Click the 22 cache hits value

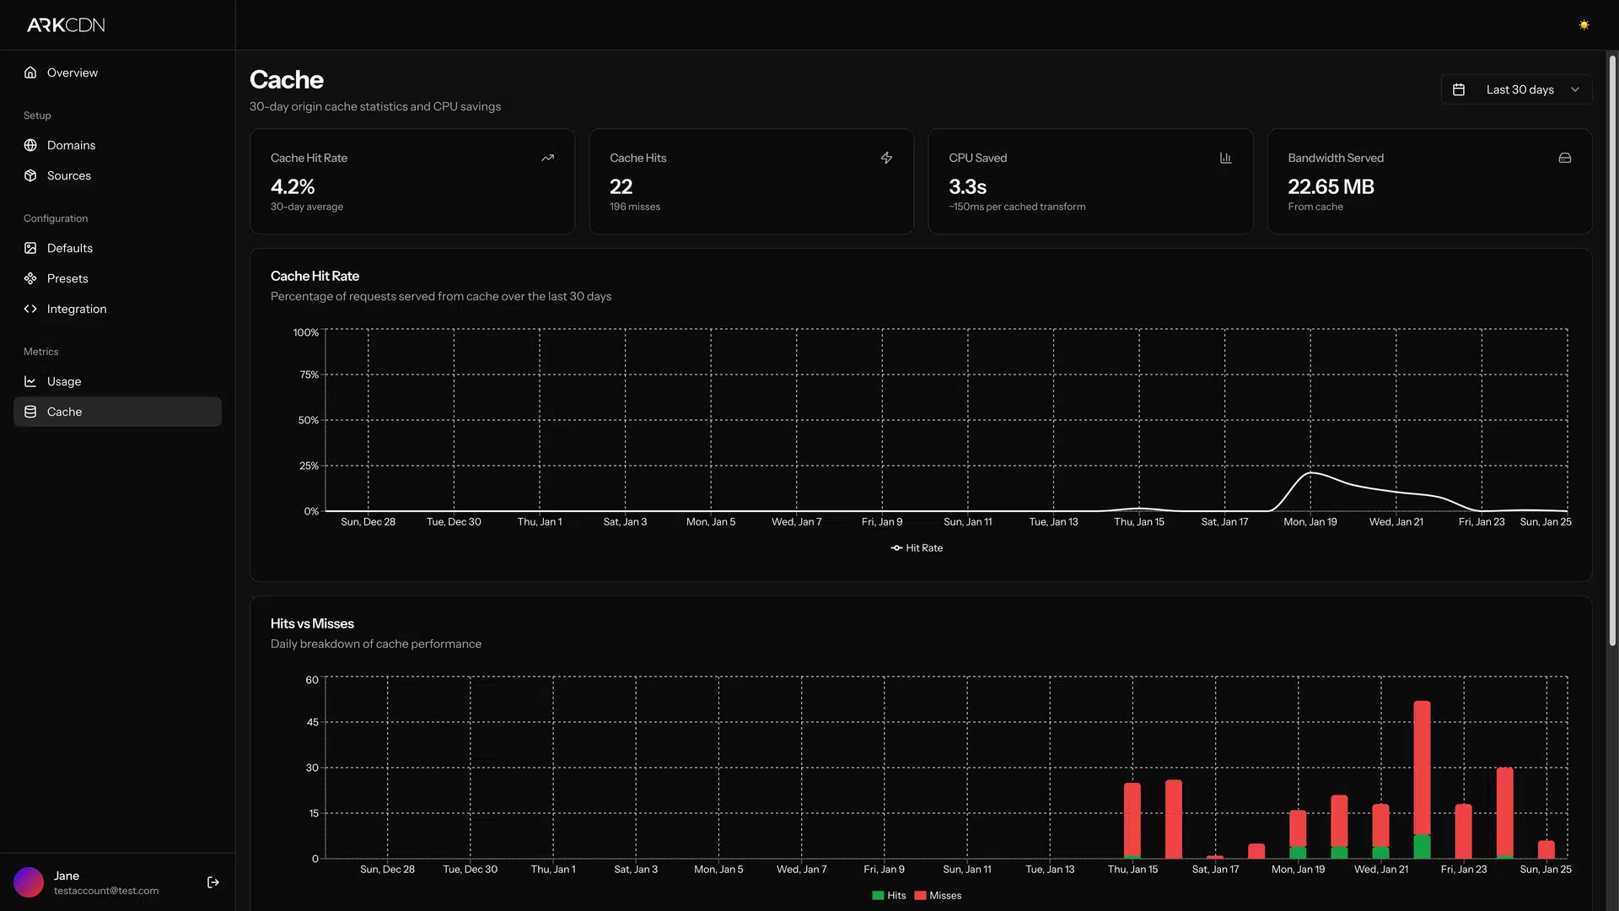click(621, 186)
